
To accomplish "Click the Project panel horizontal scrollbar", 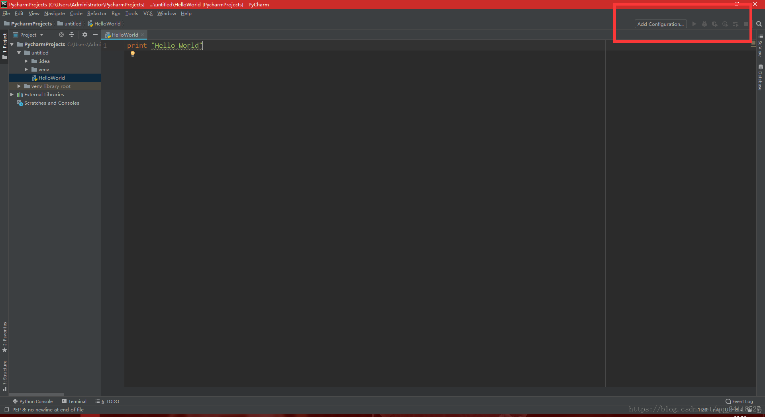I will (36, 394).
